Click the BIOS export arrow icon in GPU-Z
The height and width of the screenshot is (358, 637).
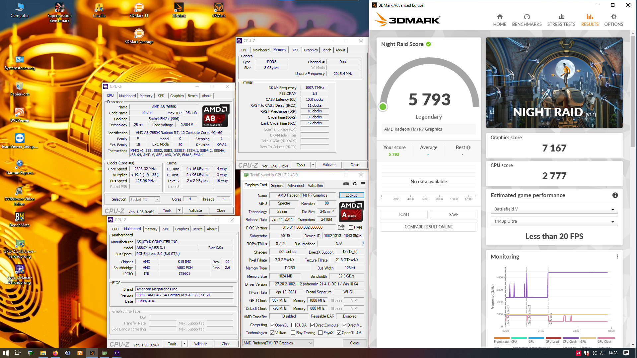pyautogui.click(x=341, y=227)
